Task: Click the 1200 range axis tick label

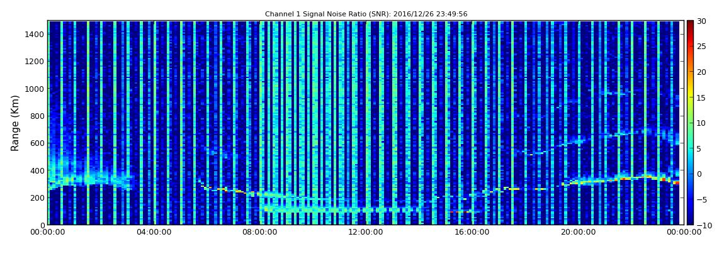Action: point(35,62)
